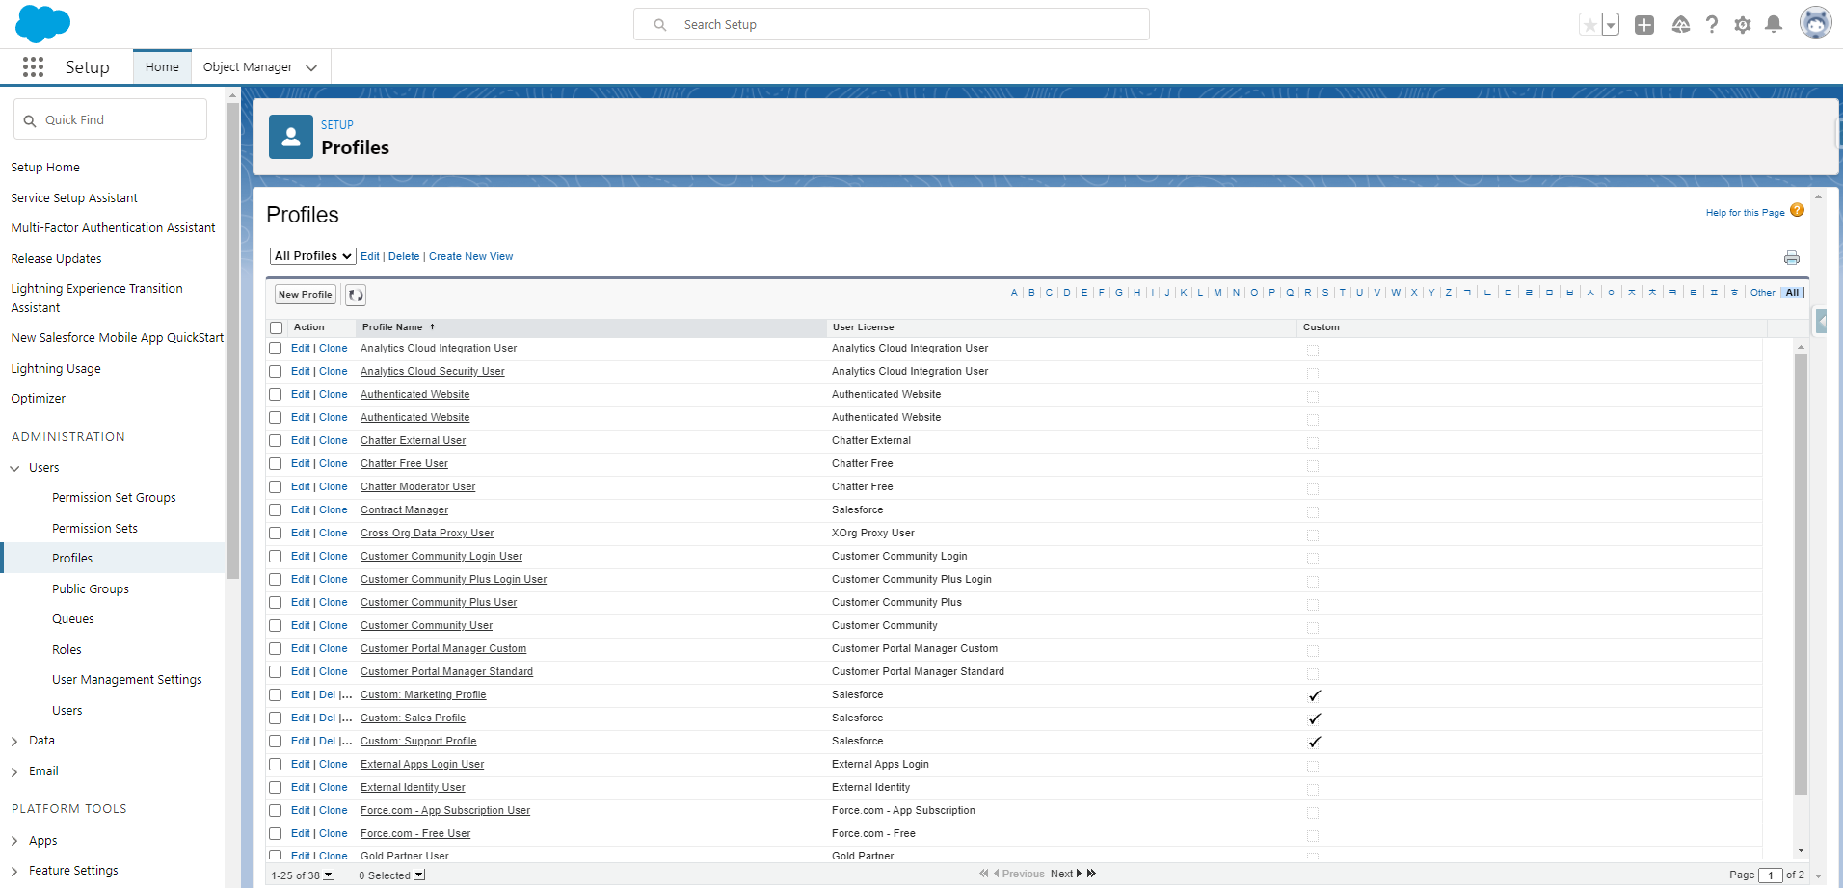Click the Profiles header person icon
1843x888 pixels.
pyautogui.click(x=291, y=137)
